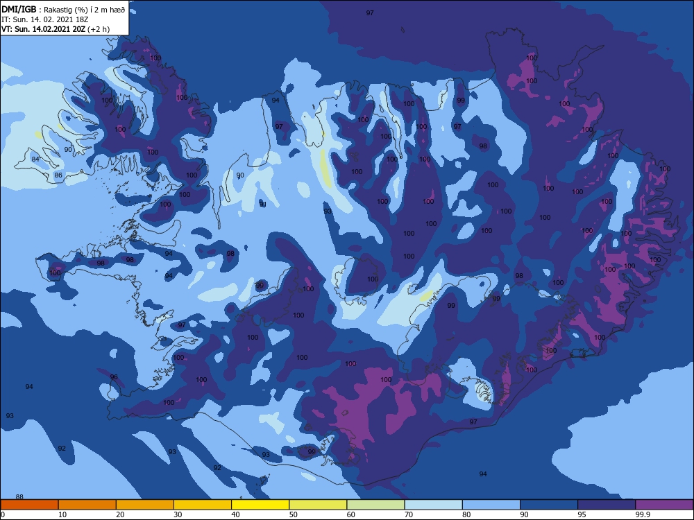Click the legend label '95'
Image resolution: width=694 pixels, height=520 pixels.
tap(582, 514)
